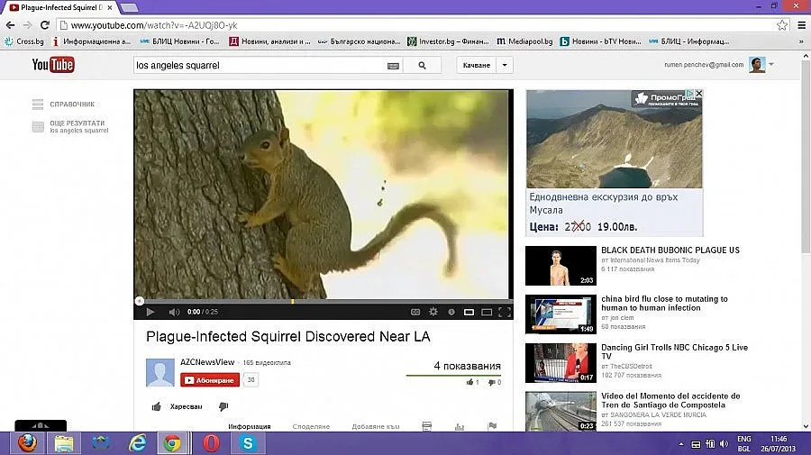This screenshot has width=811, height=455.
Task: Open video settings gear icon
Action: [433, 312]
